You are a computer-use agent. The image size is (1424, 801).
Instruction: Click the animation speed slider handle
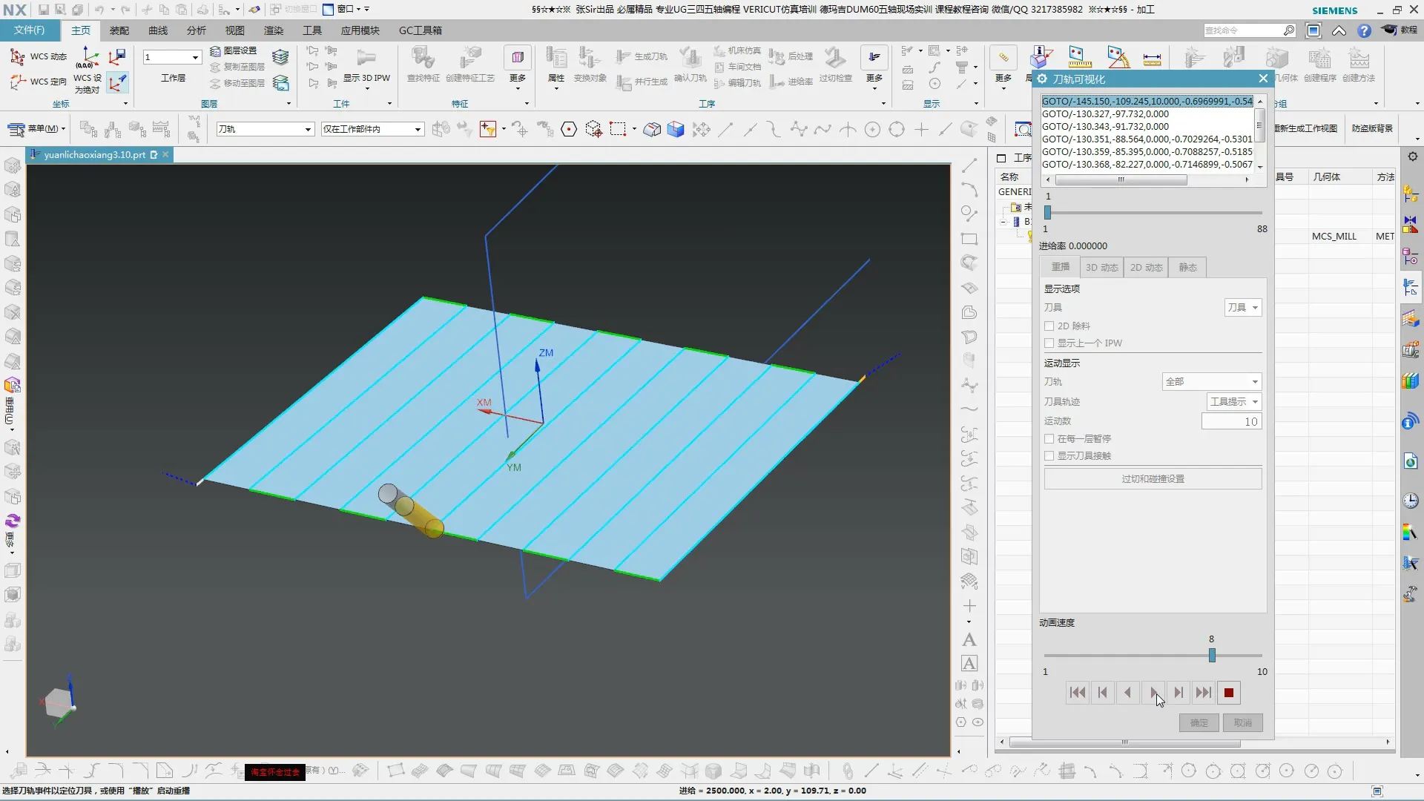coord(1212,656)
